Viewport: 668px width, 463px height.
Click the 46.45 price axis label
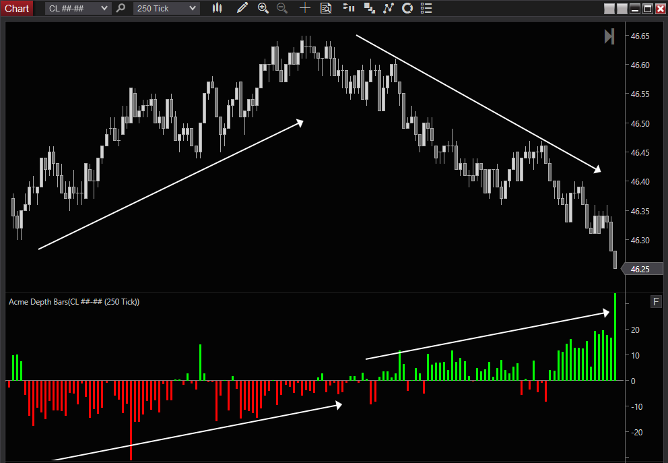coord(640,152)
